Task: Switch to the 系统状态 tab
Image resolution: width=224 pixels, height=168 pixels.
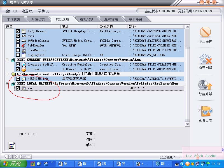Action: (x=38, y=20)
